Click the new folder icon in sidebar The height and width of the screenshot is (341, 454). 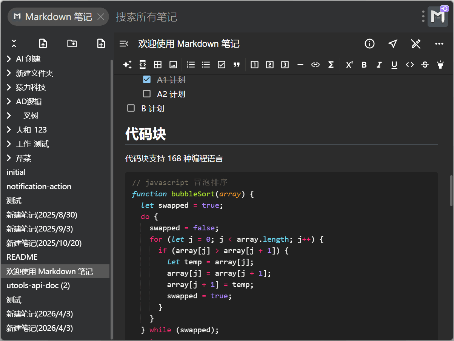[72, 43]
